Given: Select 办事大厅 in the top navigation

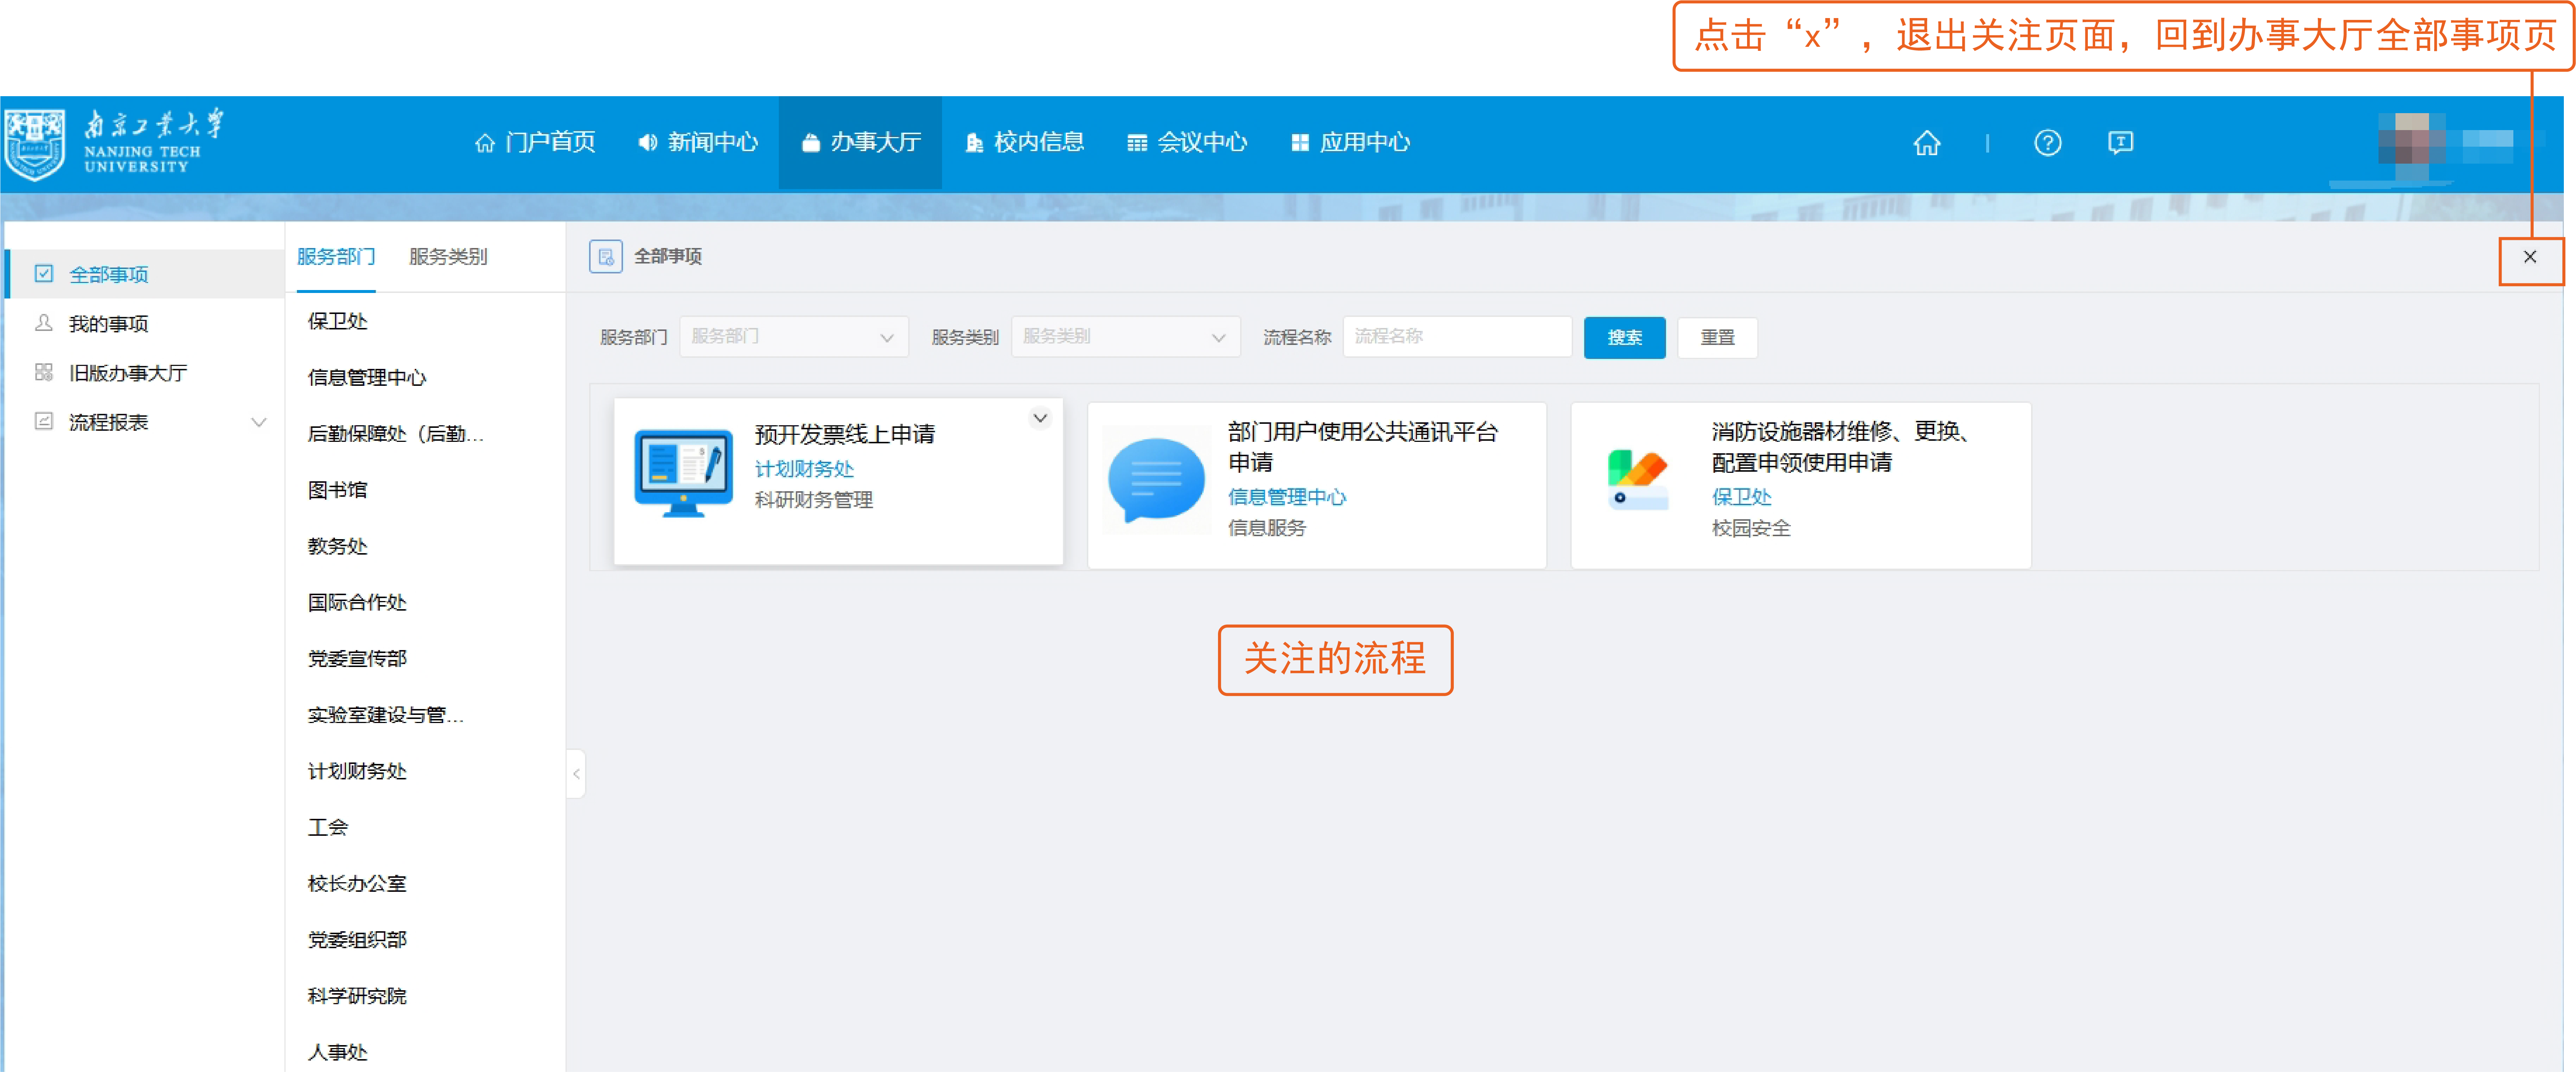Looking at the screenshot, I should point(860,143).
